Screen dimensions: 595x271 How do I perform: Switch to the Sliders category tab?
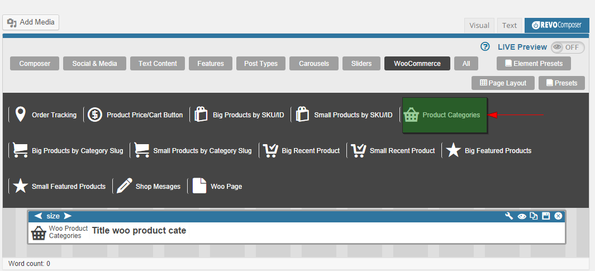361,64
